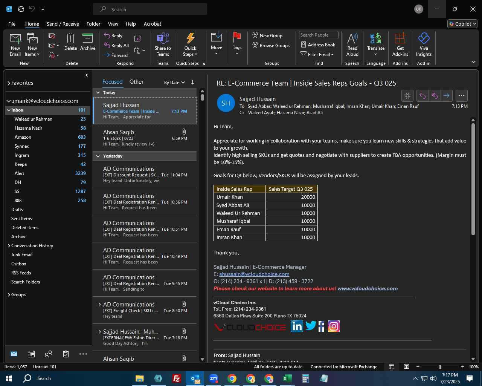Screen dimensions: 482x386
Task: Click Forward in ribbon
Action: (x=116, y=55)
